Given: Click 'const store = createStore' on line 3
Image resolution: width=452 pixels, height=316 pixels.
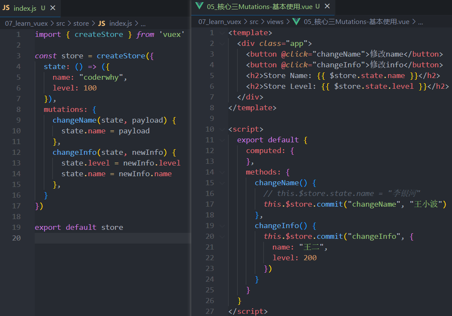Looking at the screenshot, I should [90, 56].
